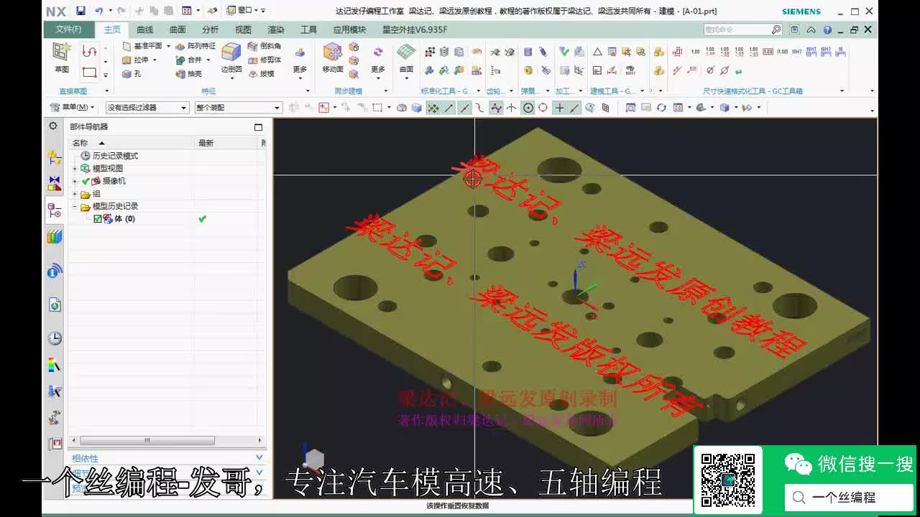Switch to the 分析 tab
This screenshot has height=517, width=920.
[x=210, y=29]
